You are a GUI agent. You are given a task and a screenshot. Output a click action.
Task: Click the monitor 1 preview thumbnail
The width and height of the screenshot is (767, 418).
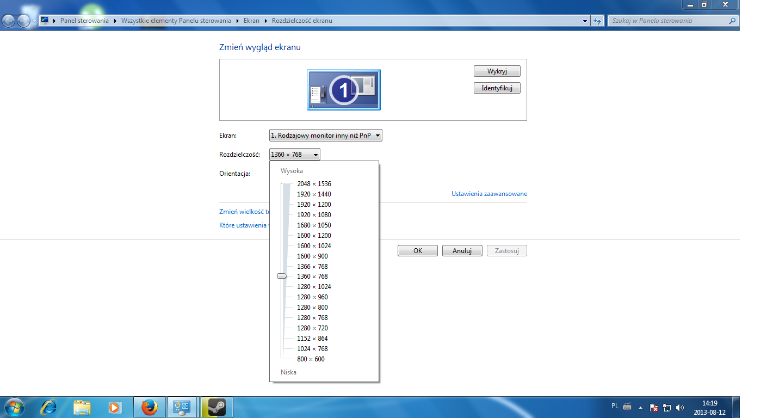coord(343,90)
